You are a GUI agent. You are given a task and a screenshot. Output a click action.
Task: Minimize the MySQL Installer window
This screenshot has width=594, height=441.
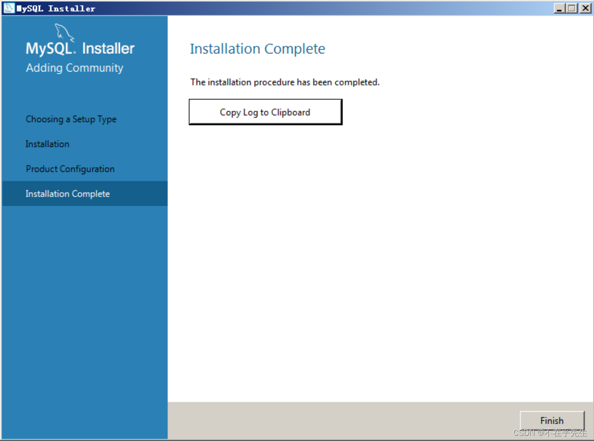coord(559,8)
